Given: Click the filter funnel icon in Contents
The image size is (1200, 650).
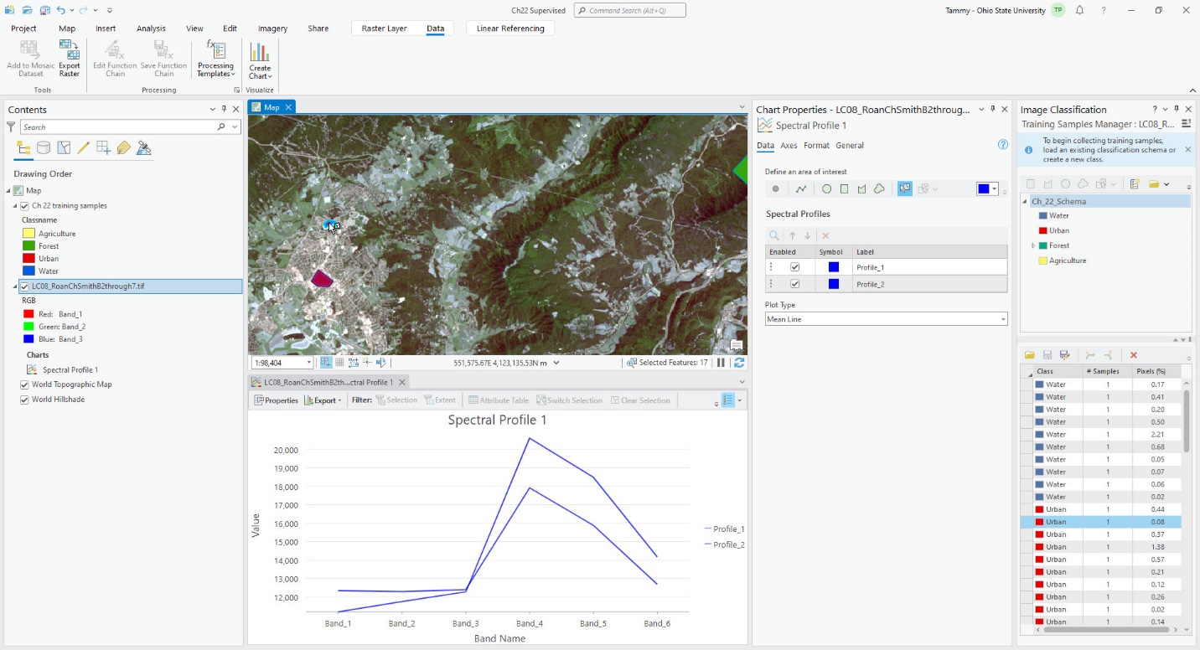Looking at the screenshot, I should click(x=11, y=126).
